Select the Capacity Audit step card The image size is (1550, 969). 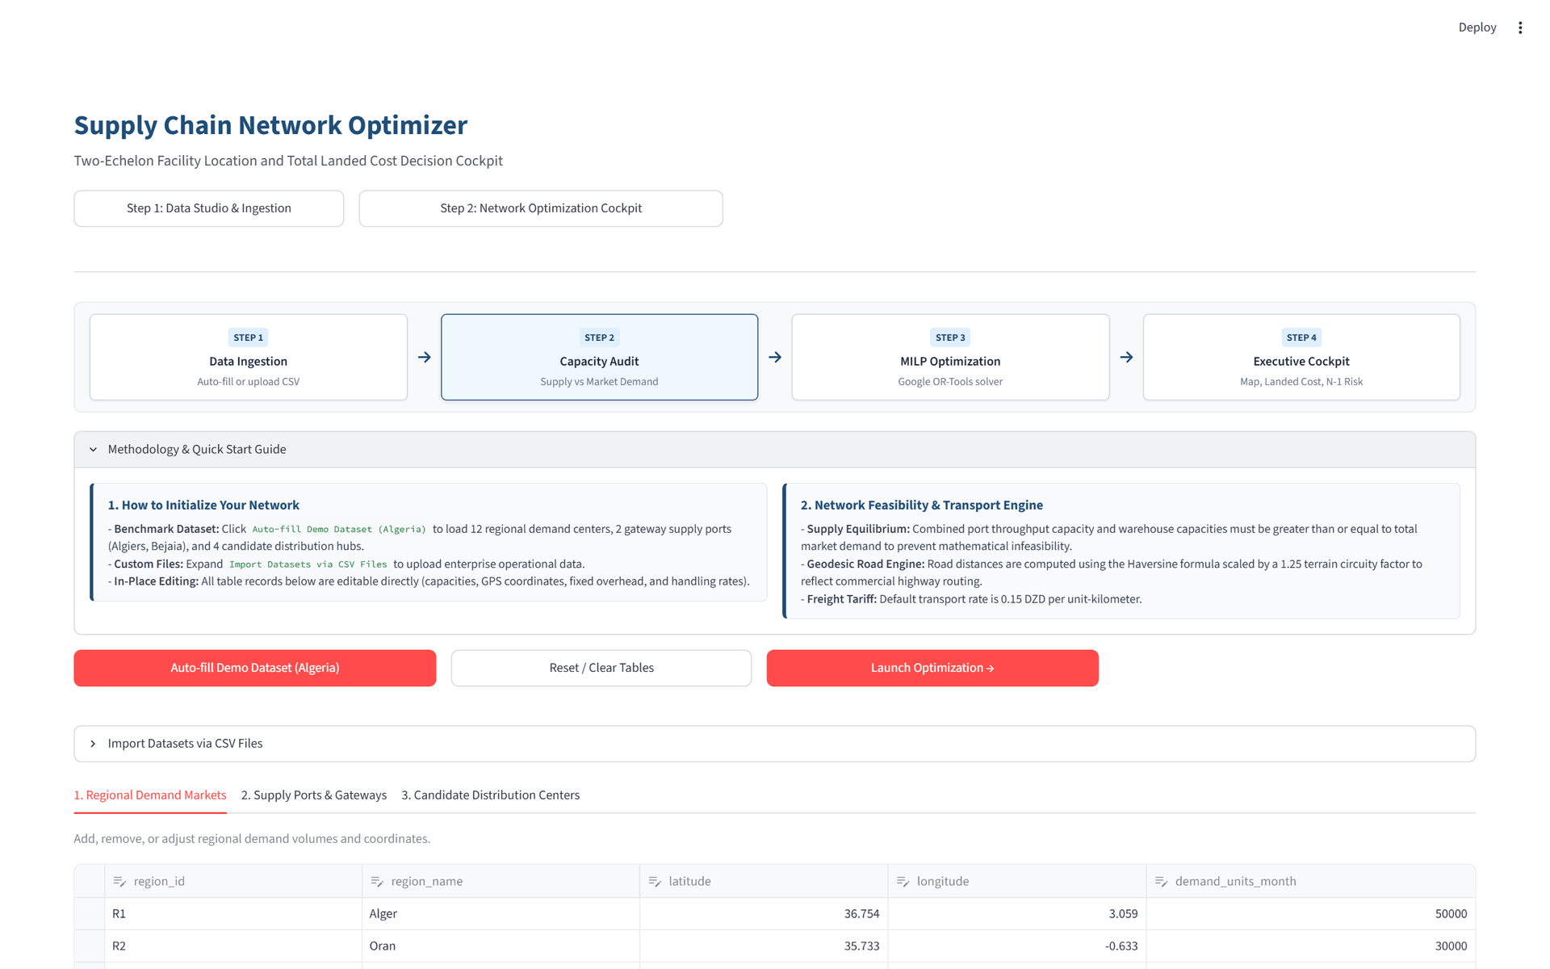click(x=599, y=357)
